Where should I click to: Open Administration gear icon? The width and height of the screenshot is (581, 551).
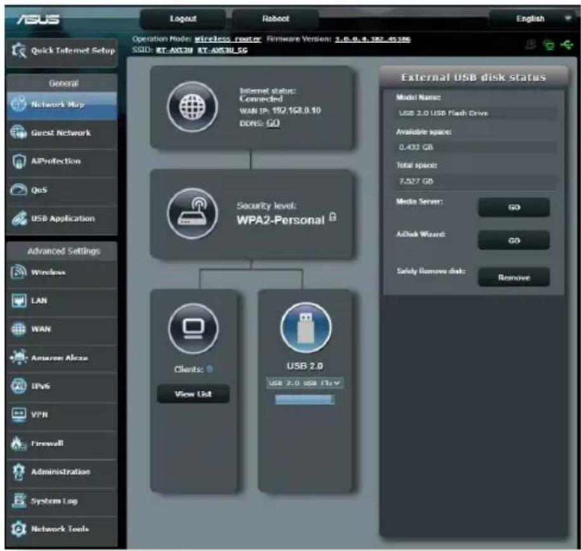(18, 472)
